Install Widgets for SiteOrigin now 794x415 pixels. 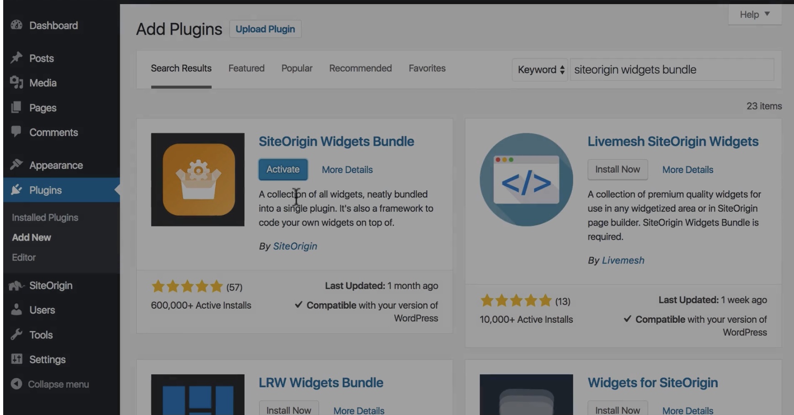(618, 409)
